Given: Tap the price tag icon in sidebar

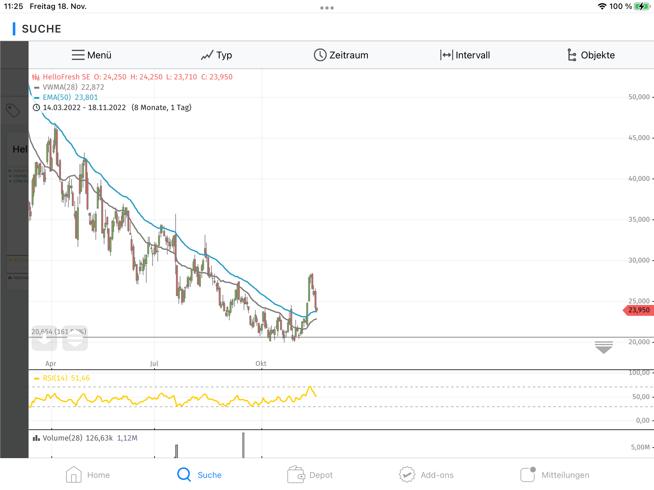Looking at the screenshot, I should point(13,111).
